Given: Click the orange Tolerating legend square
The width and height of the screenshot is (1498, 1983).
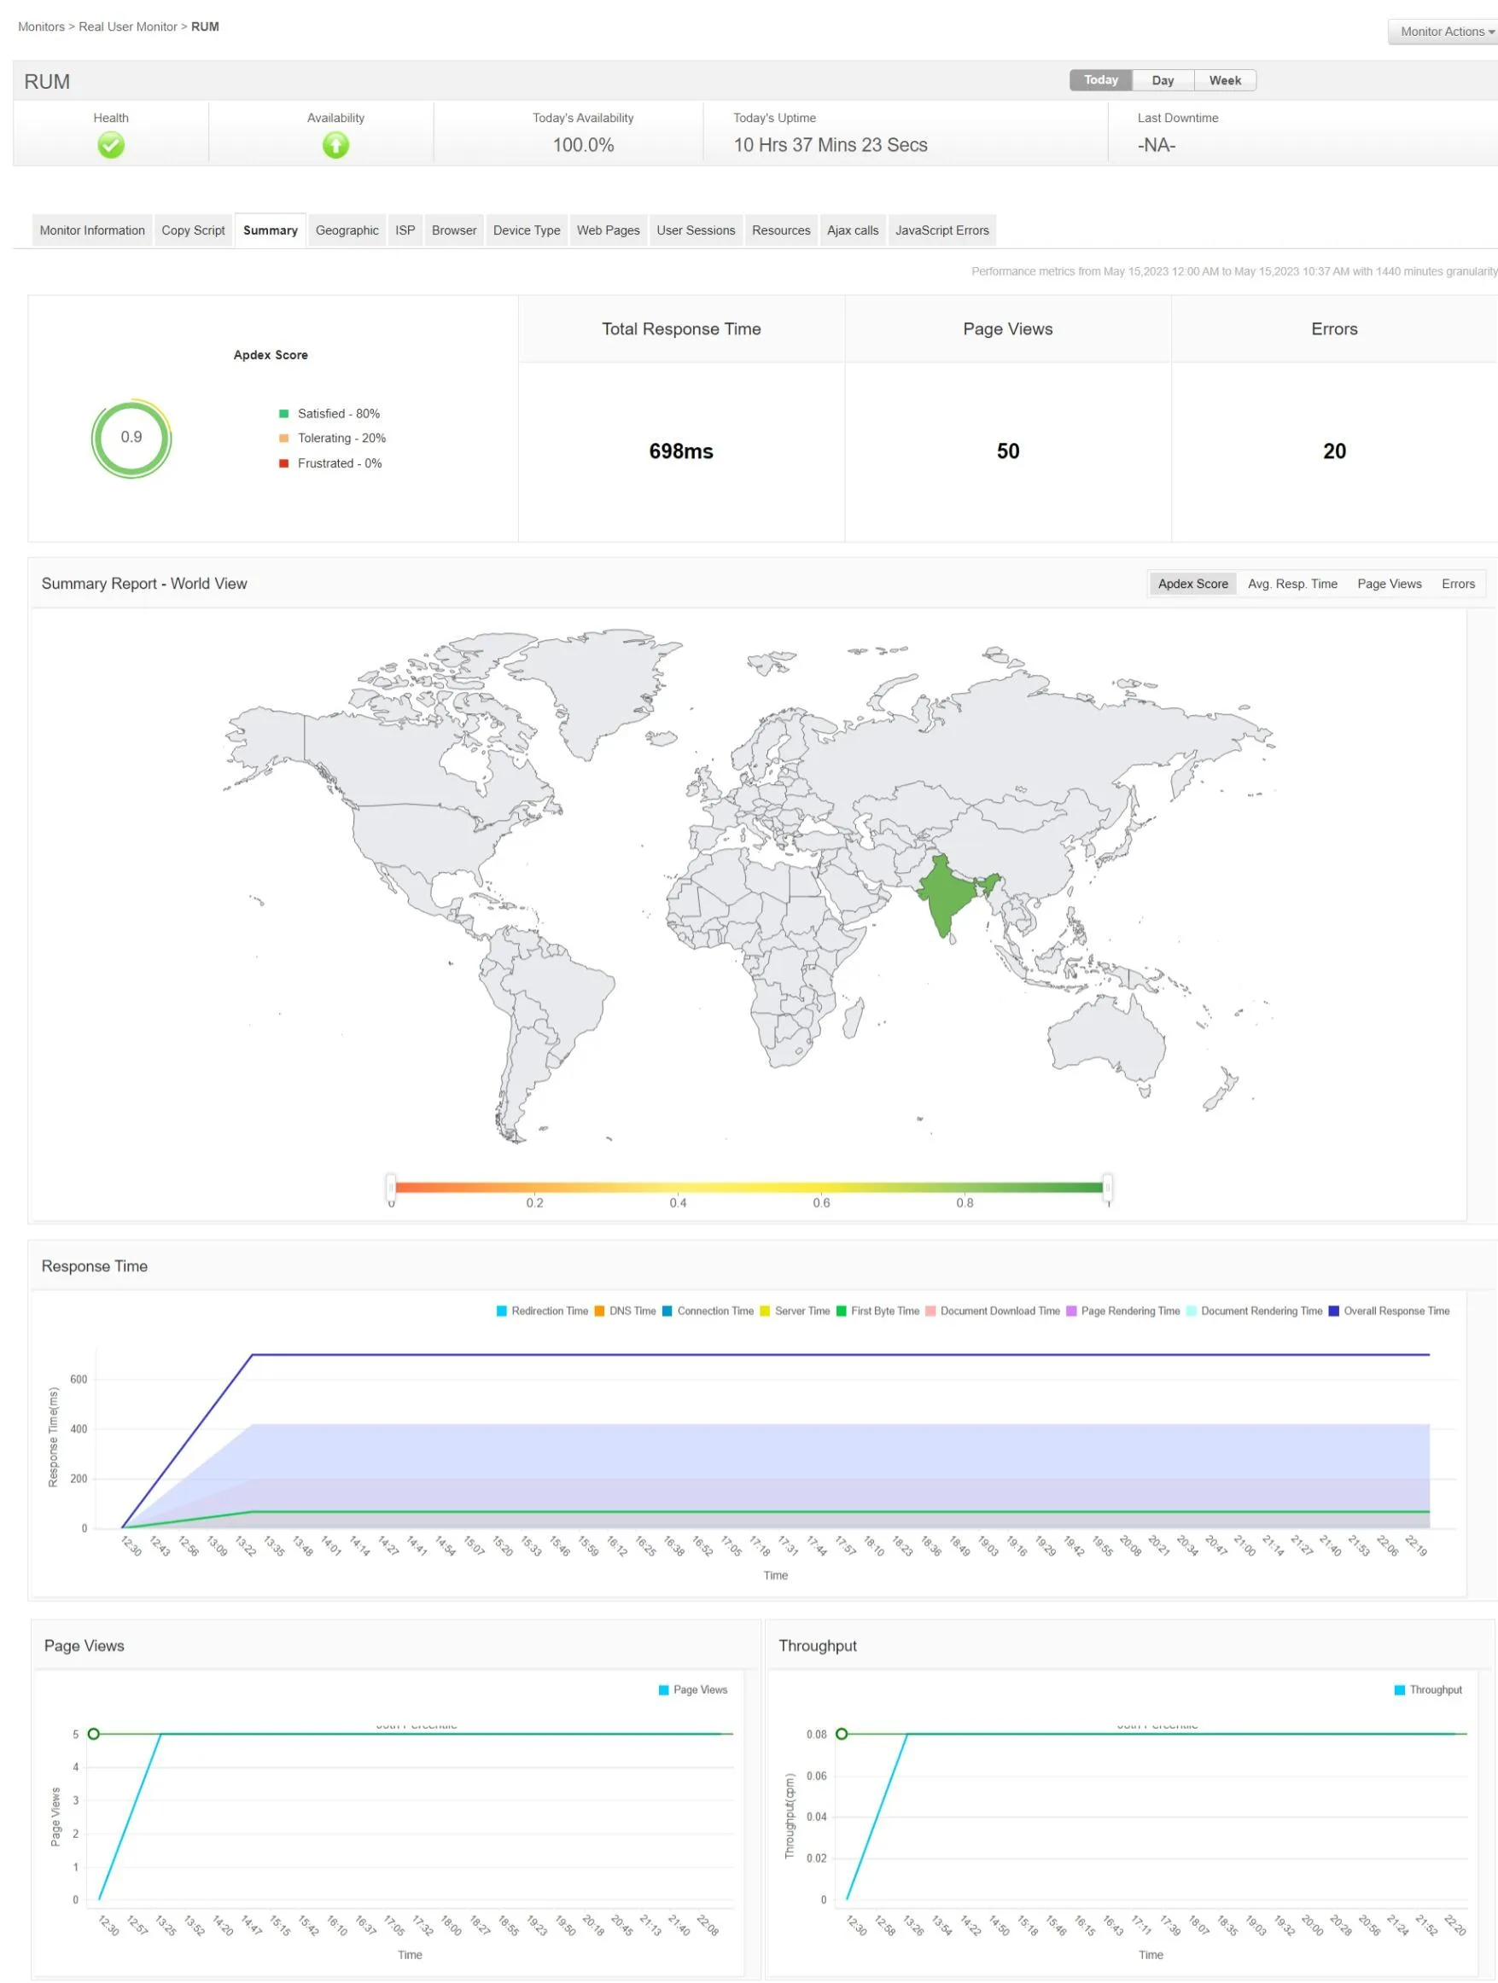Looking at the screenshot, I should (x=283, y=439).
